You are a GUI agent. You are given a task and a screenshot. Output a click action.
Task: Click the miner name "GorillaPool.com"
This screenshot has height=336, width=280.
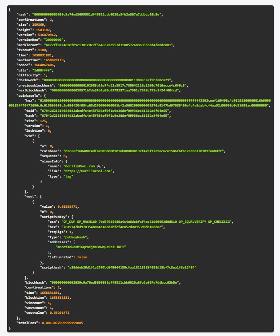pos(80,166)
